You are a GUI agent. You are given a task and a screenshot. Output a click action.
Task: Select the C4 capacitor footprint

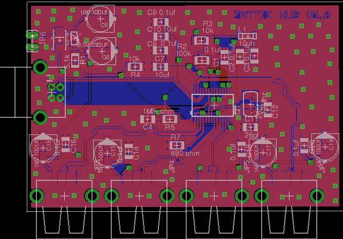pos(147,120)
